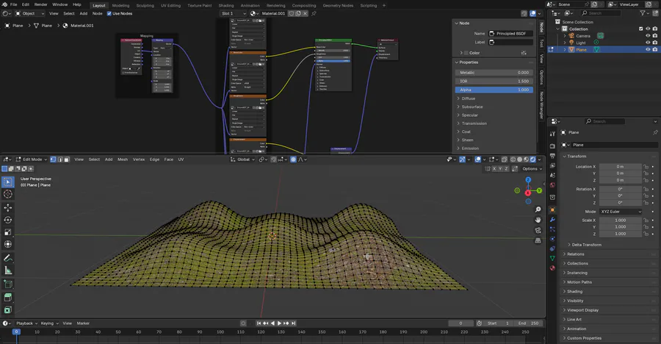Activate the Annotate tool

[x=8, y=259]
